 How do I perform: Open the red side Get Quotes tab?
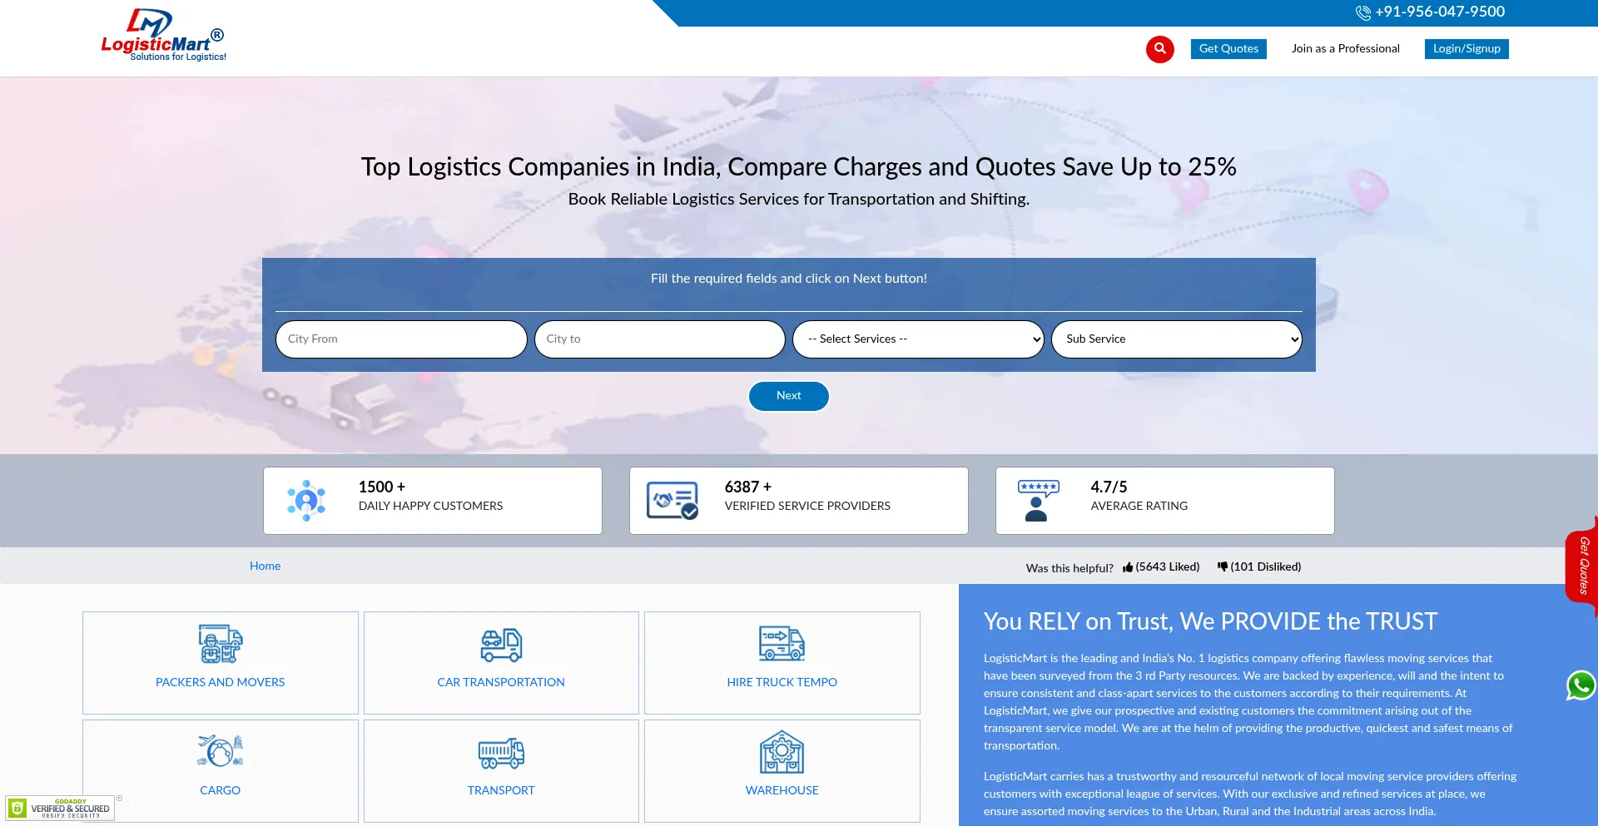(1582, 566)
